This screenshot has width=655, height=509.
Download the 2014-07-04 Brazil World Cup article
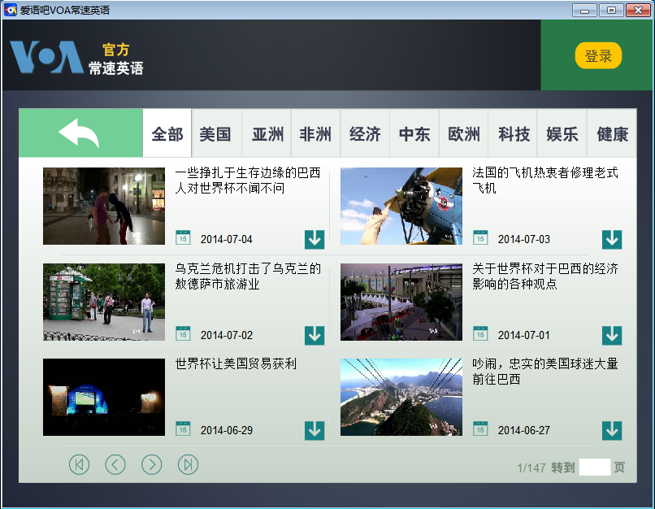(314, 239)
